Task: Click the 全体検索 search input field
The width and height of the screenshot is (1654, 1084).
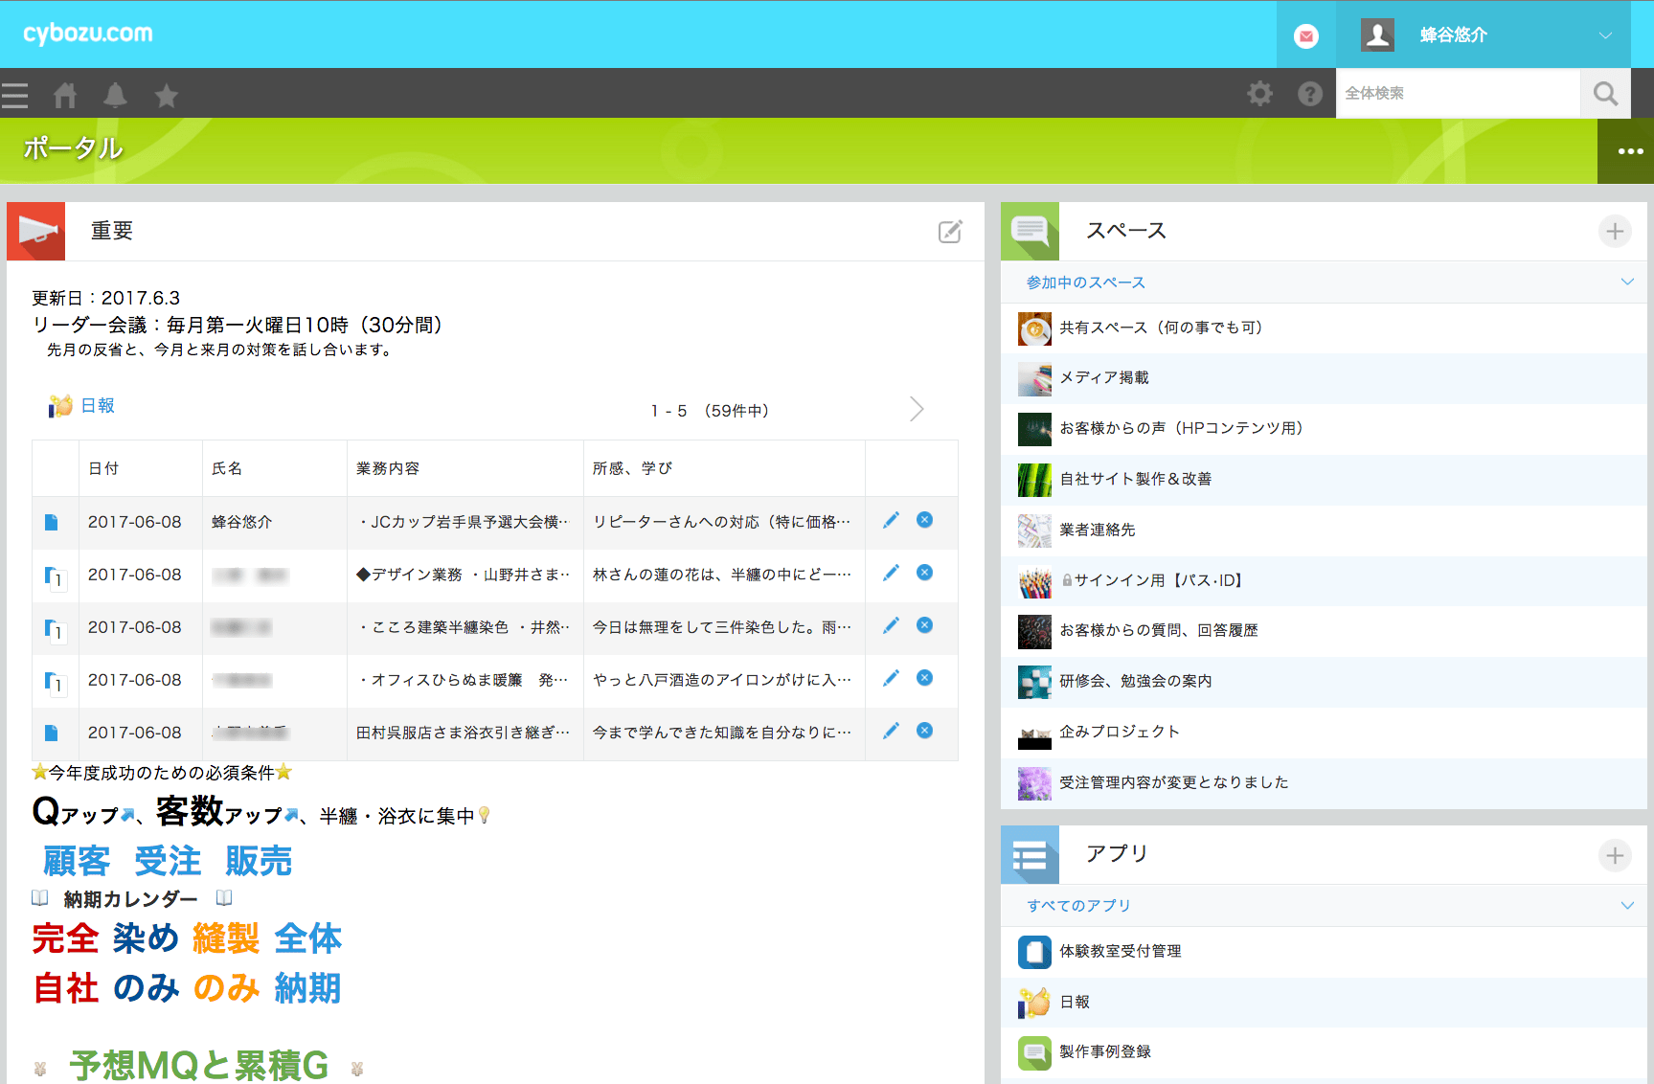Action: [1456, 94]
